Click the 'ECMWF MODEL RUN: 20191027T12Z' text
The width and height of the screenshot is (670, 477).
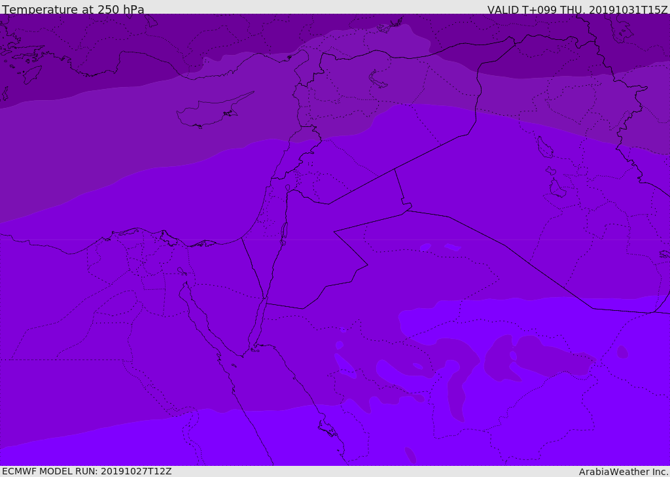point(87,471)
